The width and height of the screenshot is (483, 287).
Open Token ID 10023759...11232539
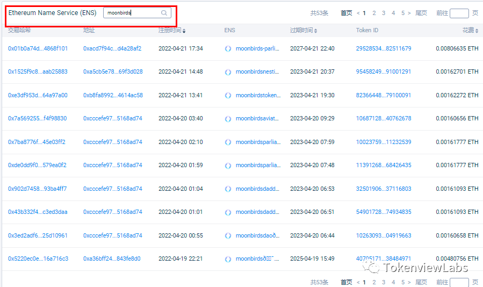[384, 142]
